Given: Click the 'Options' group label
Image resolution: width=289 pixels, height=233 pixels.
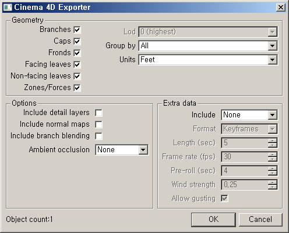Looking at the screenshot, I should tap(24, 103).
